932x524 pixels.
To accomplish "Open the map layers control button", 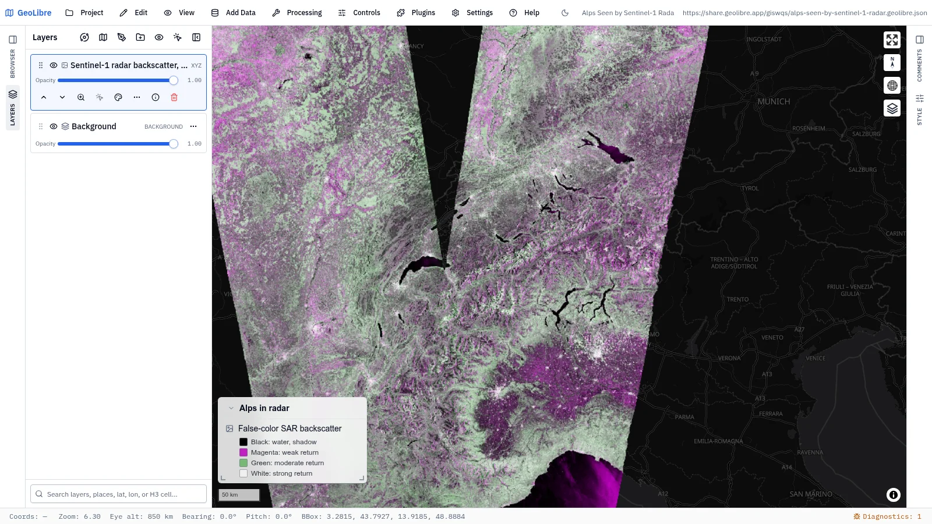I will pos(892,108).
